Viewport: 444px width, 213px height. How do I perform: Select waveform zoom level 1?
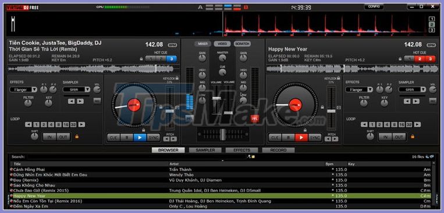[432, 19]
